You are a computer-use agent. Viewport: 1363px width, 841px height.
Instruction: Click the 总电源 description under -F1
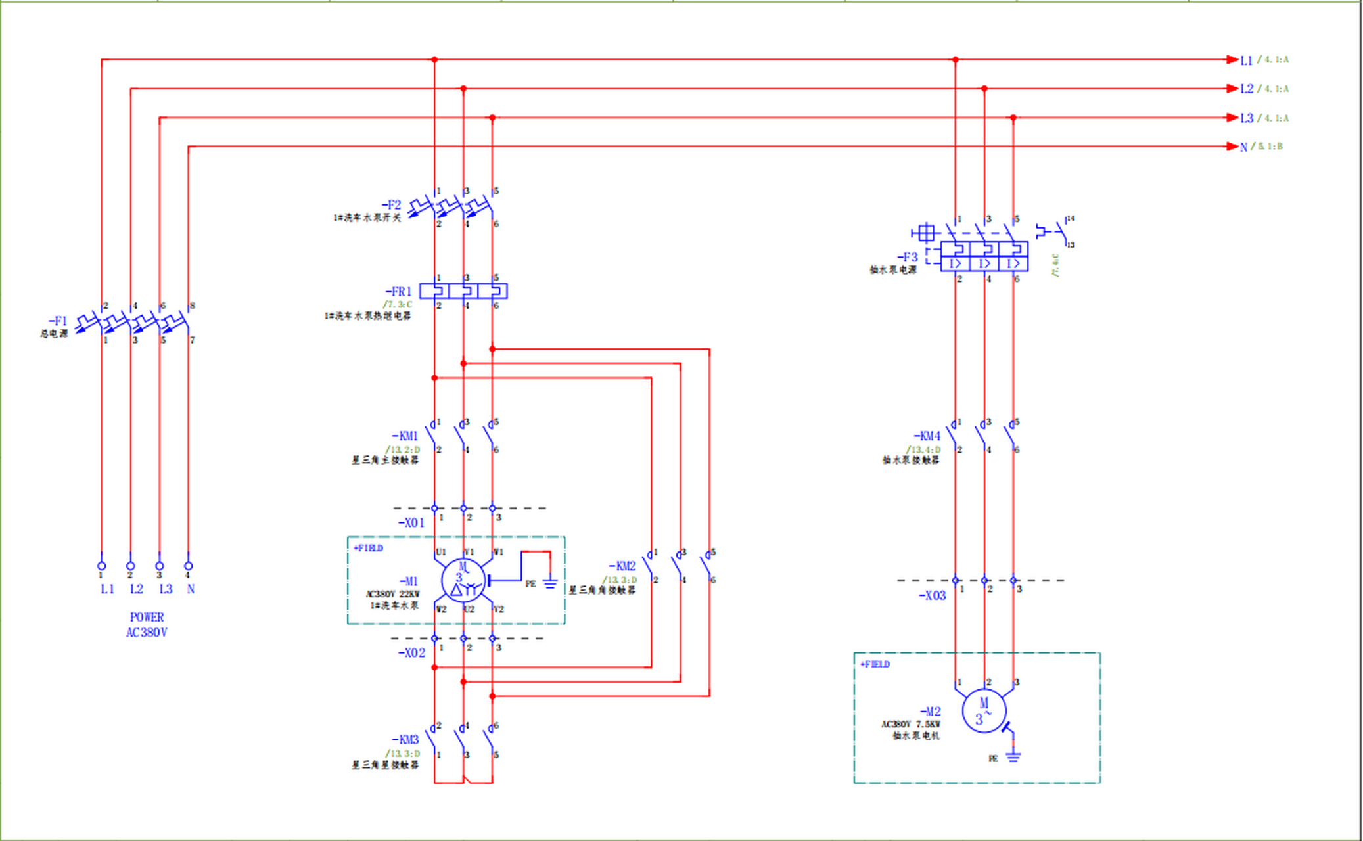54,334
